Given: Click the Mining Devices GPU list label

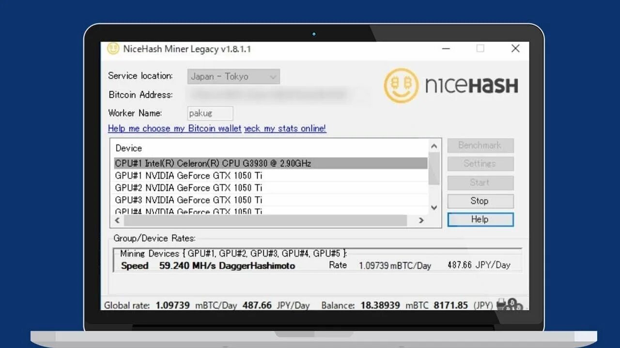Looking at the screenshot, I should click(233, 253).
